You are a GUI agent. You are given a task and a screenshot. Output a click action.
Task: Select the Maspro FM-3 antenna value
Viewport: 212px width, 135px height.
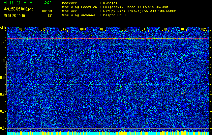pyautogui.click(x=114, y=15)
